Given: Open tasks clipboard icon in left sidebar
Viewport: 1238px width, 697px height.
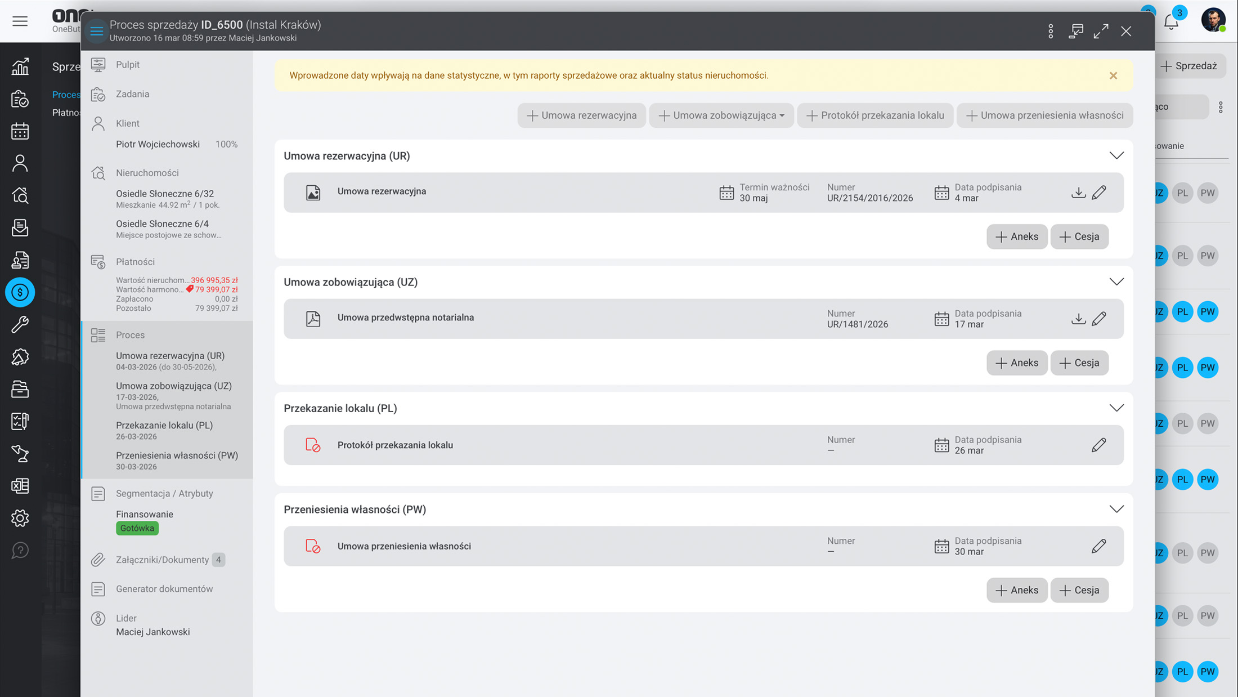Looking at the screenshot, I should tap(20, 99).
